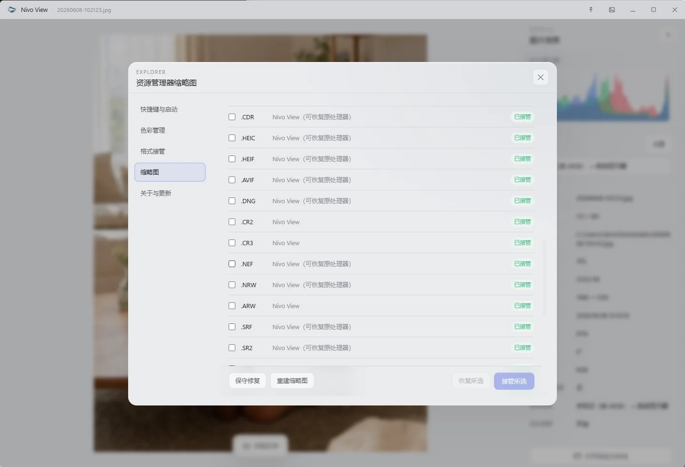This screenshot has height=467, width=685.
Task: Click file name 20260608-102123.jpg in title bar
Action: 84,10
